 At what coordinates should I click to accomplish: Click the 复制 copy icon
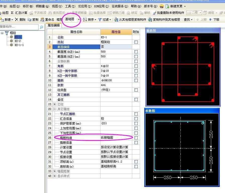tap(29, 20)
